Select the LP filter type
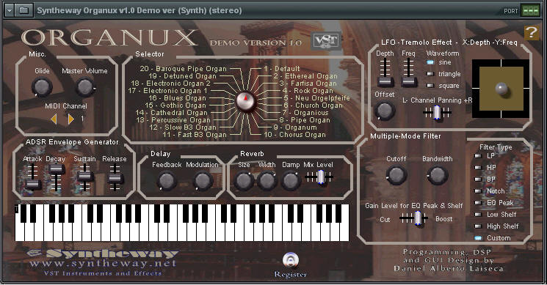Viewport: 547px width, 285px height. click(478, 156)
